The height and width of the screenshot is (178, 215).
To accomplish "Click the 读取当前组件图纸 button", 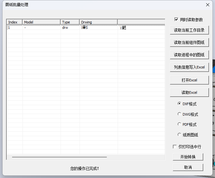I will [189, 42].
